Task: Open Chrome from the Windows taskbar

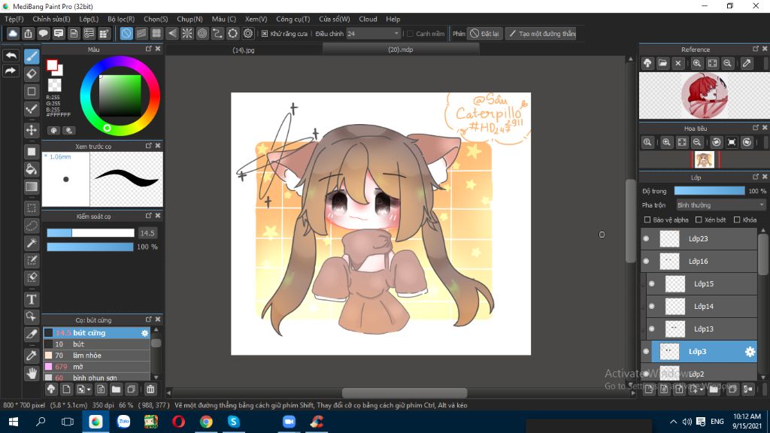Action: (x=206, y=422)
